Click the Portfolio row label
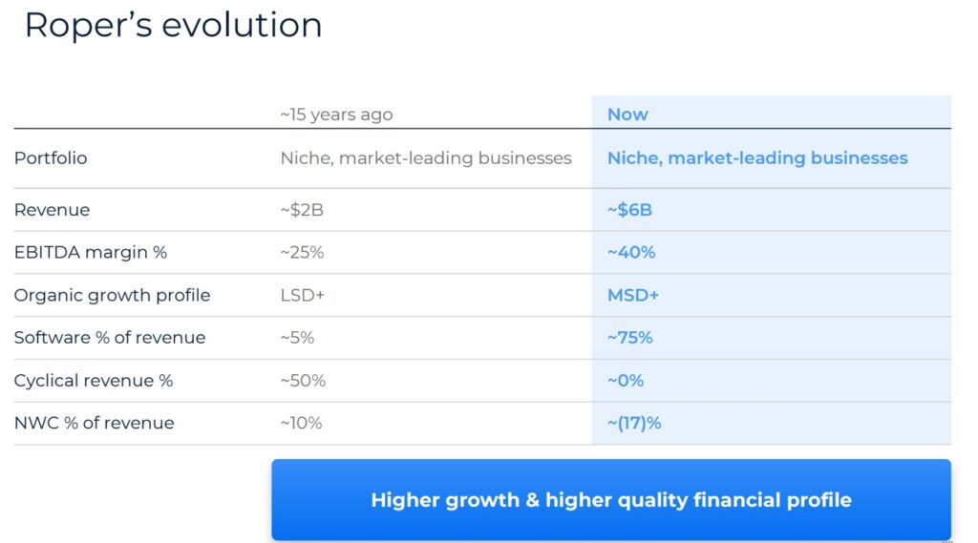Screen dimensions: 978x543 coord(51,158)
